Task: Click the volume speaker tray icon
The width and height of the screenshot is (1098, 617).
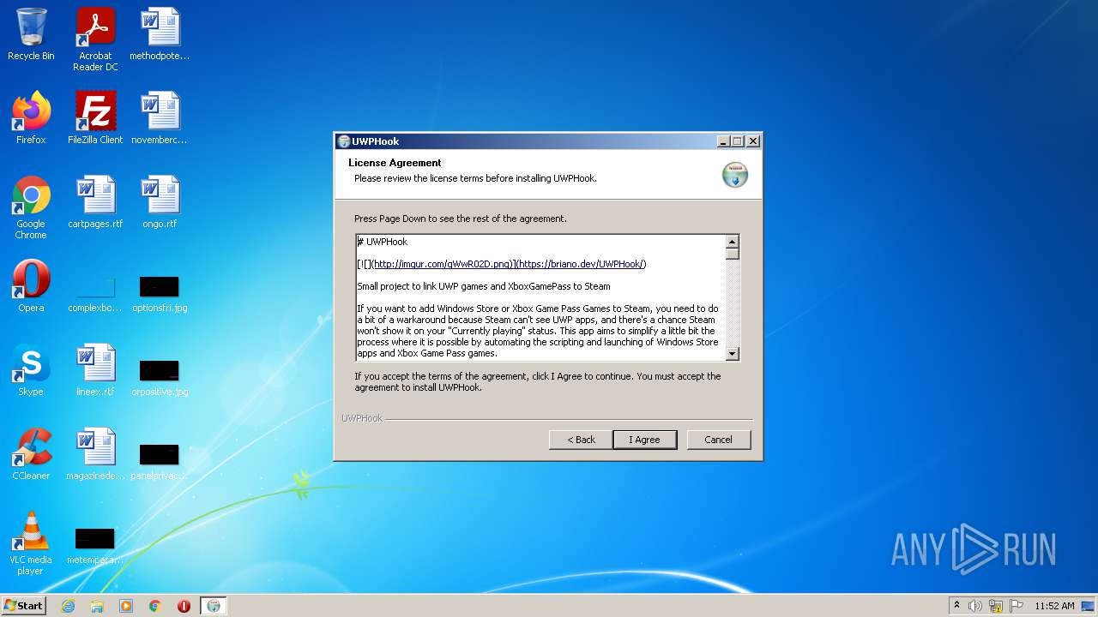Action: [x=975, y=606]
